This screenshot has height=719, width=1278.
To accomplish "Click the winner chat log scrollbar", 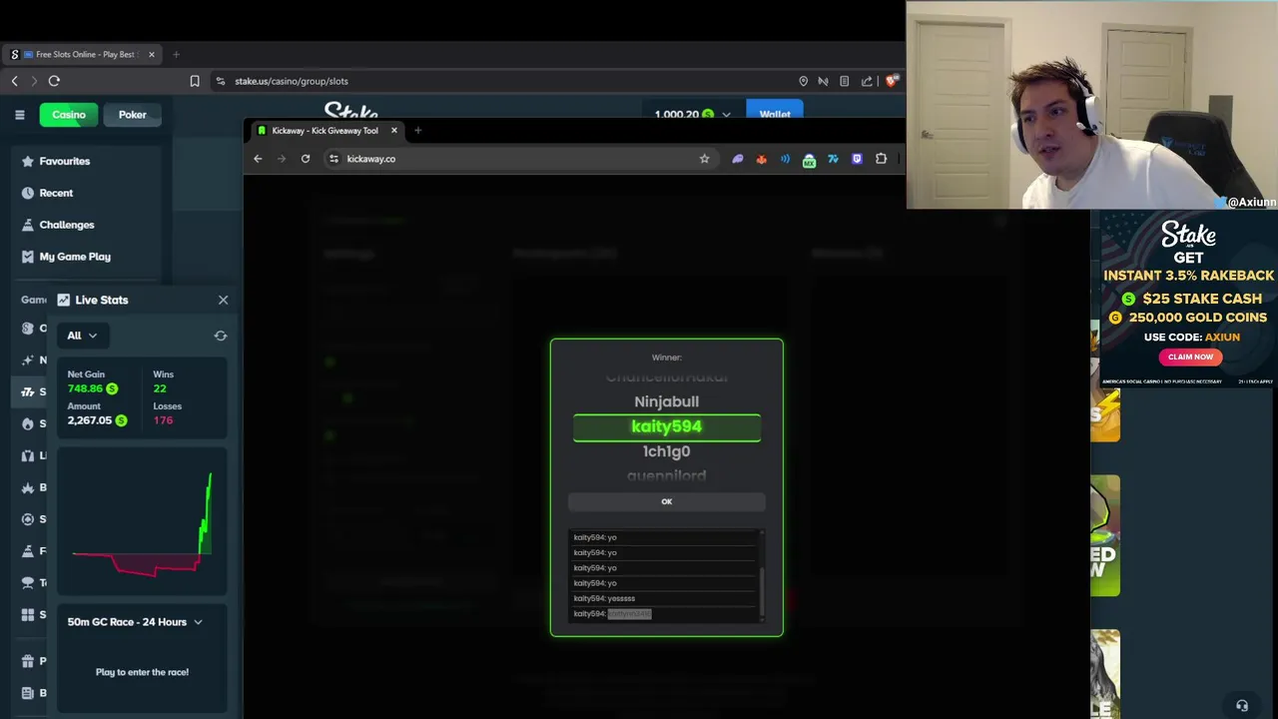I will pyautogui.click(x=762, y=592).
